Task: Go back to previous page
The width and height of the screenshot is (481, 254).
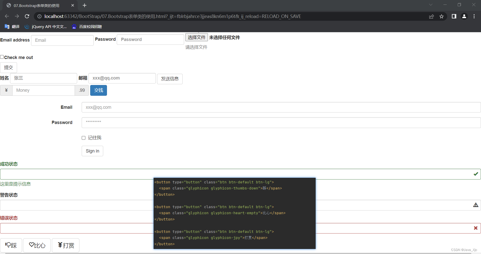Action: [7, 16]
